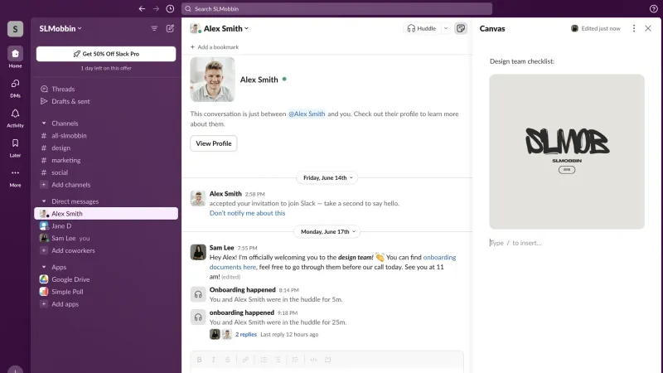Start a Huddle
The width and height of the screenshot is (663, 373).
coord(422,28)
